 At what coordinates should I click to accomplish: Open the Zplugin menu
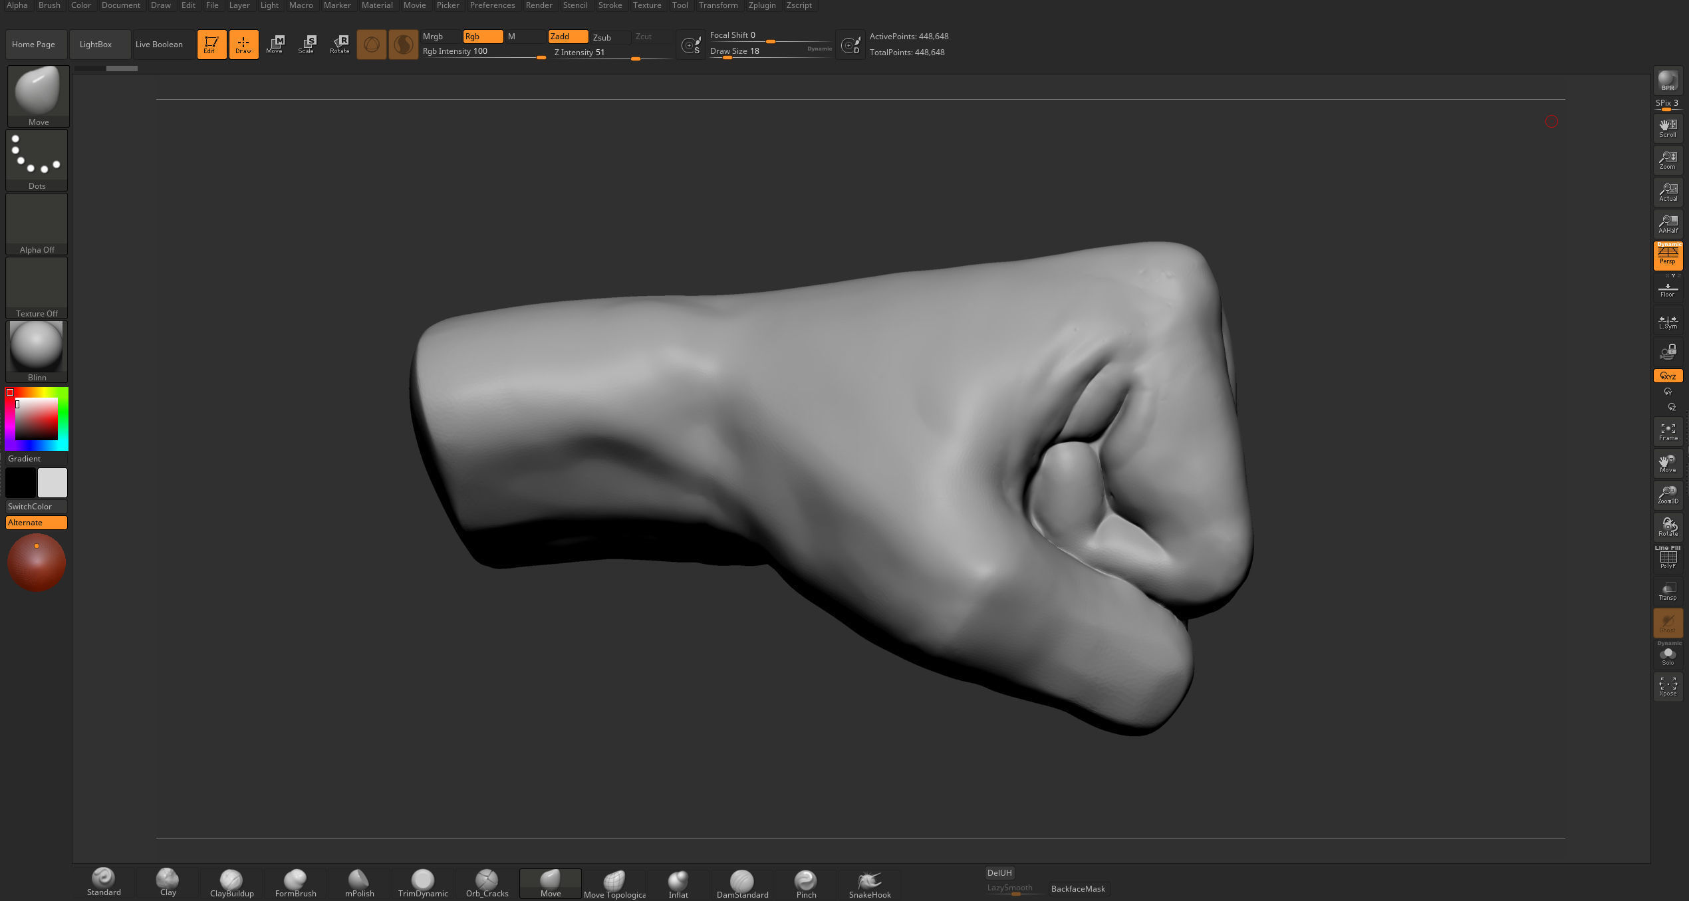pos(762,5)
